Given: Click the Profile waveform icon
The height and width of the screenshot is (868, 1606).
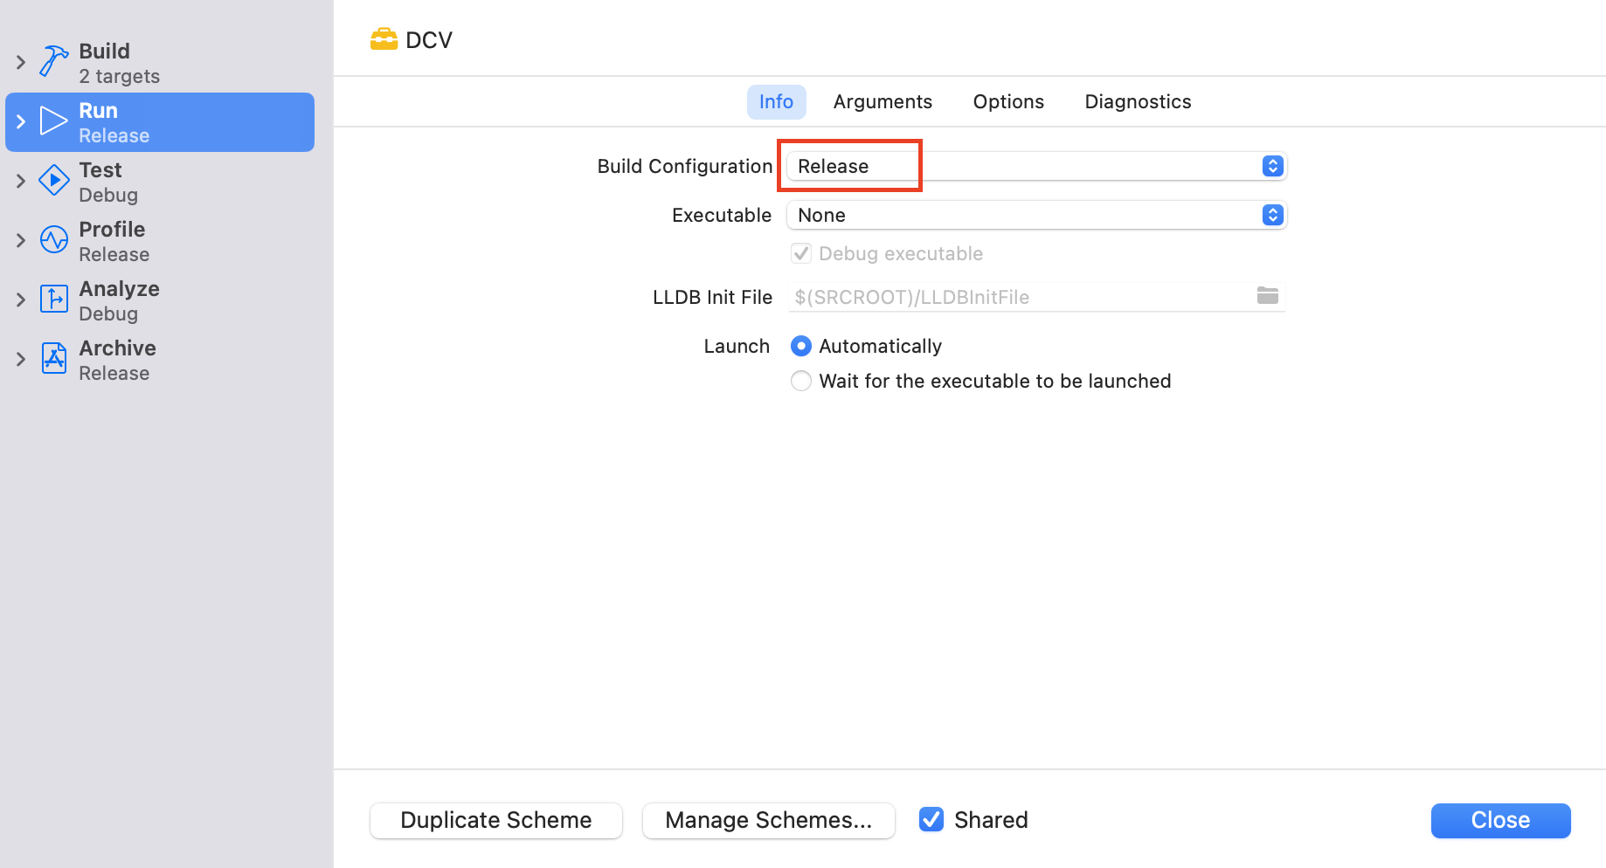Looking at the screenshot, I should 54,240.
